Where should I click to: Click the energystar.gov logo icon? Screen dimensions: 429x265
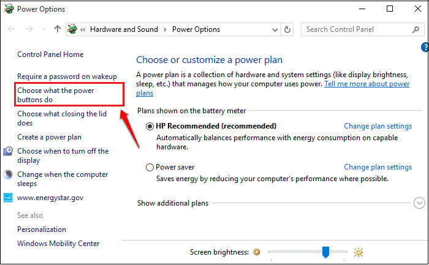click(x=9, y=198)
